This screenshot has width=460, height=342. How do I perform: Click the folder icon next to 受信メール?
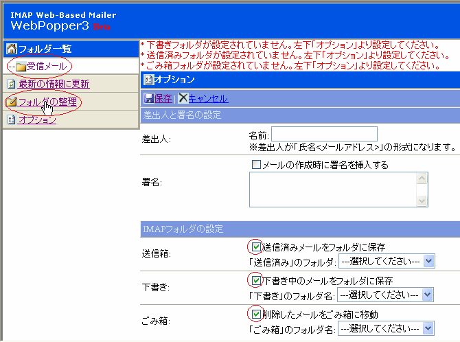point(21,67)
